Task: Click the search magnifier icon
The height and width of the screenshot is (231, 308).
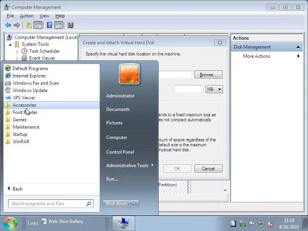Action: 89,204
